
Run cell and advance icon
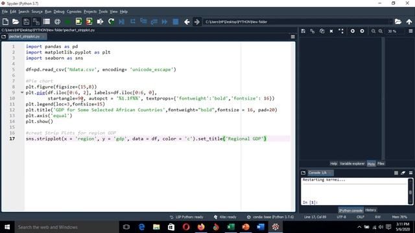89,21
